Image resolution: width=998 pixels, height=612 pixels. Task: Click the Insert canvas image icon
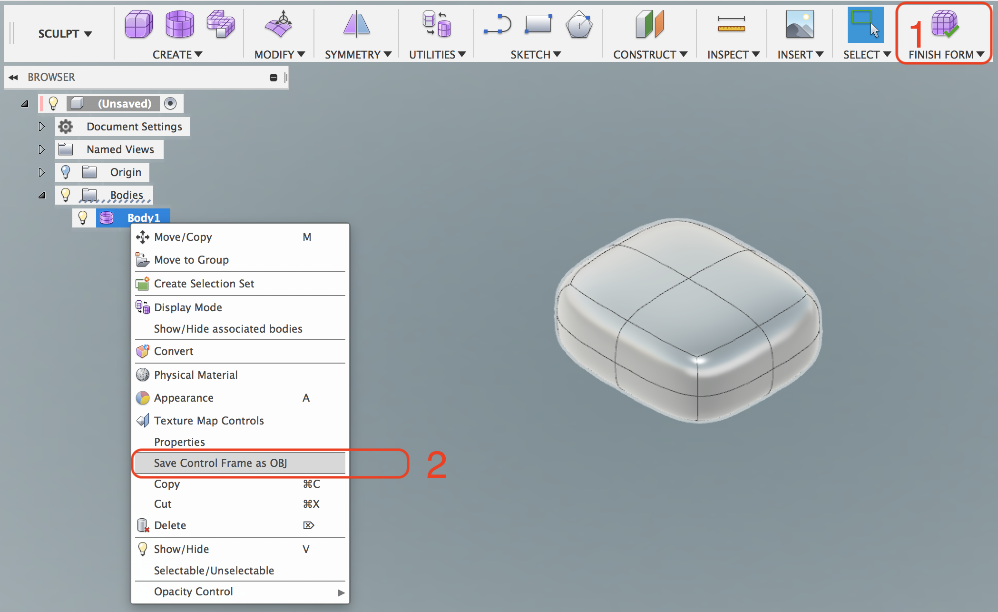pos(799,23)
